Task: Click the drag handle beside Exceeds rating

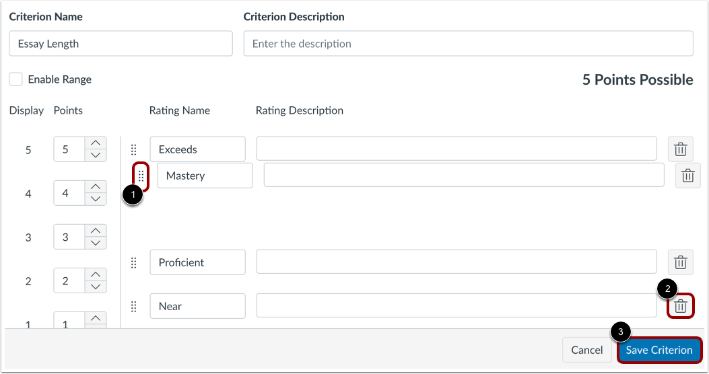Action: pyautogui.click(x=133, y=149)
